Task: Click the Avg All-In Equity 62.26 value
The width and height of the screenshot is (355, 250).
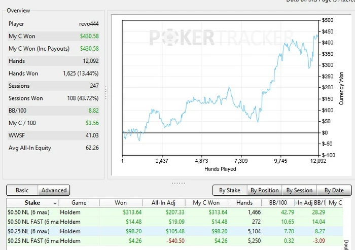Action: pos(92,148)
